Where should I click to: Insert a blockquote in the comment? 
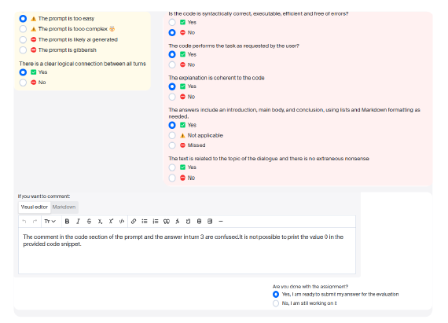pyautogui.click(x=167, y=222)
